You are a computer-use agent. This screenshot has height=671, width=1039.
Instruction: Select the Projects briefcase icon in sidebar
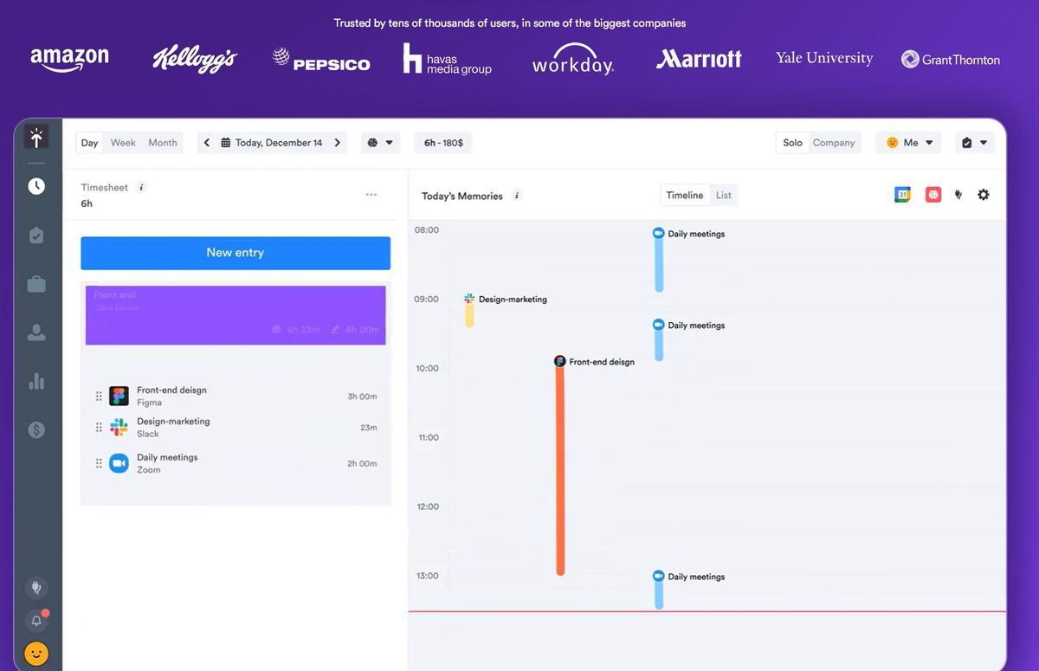tap(35, 283)
